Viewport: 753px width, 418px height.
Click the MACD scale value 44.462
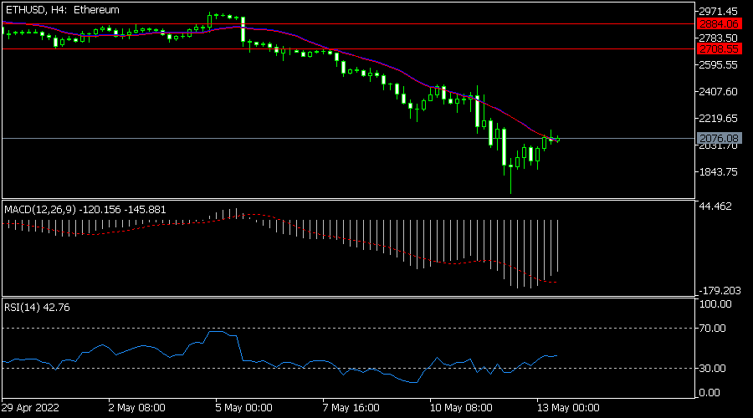715,206
